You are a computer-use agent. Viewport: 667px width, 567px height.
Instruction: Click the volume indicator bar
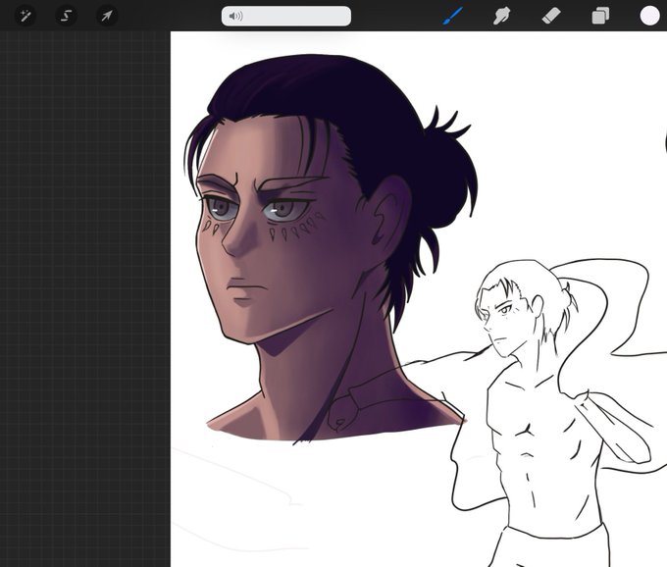(286, 16)
